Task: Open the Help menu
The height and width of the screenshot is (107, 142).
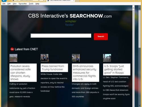Action: click(x=37, y=4)
